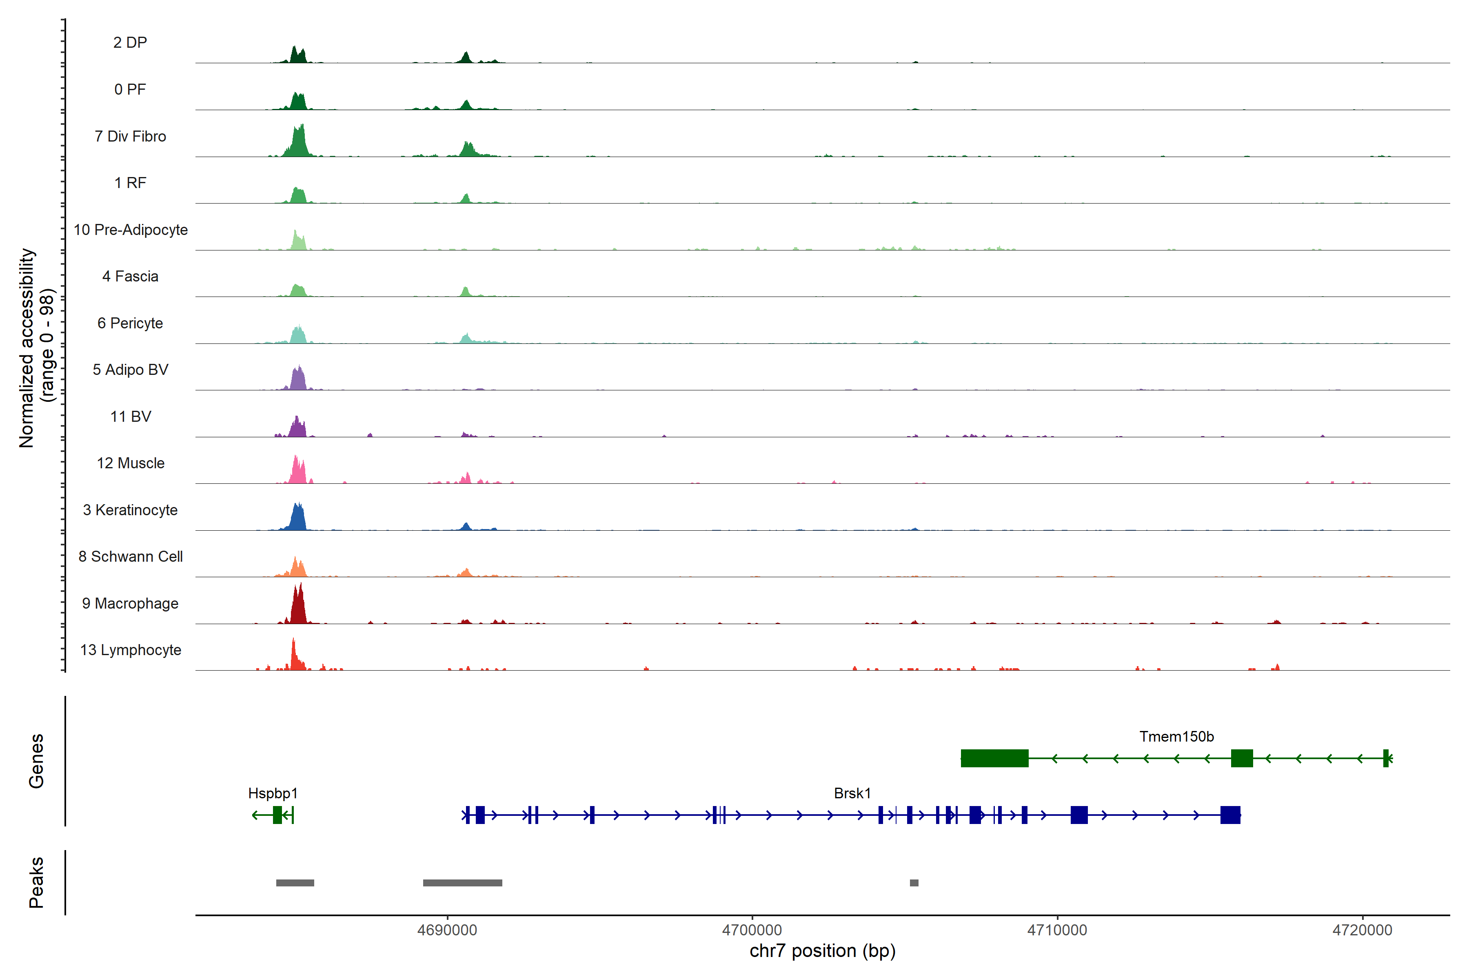The width and height of the screenshot is (1469, 979).
Task: Click the blue Keratinocyte accessibility peak
Action: tap(299, 519)
